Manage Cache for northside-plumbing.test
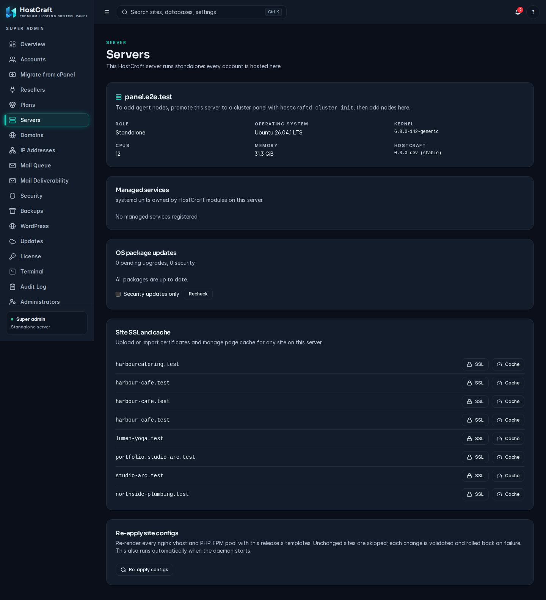The image size is (546, 600). click(508, 494)
